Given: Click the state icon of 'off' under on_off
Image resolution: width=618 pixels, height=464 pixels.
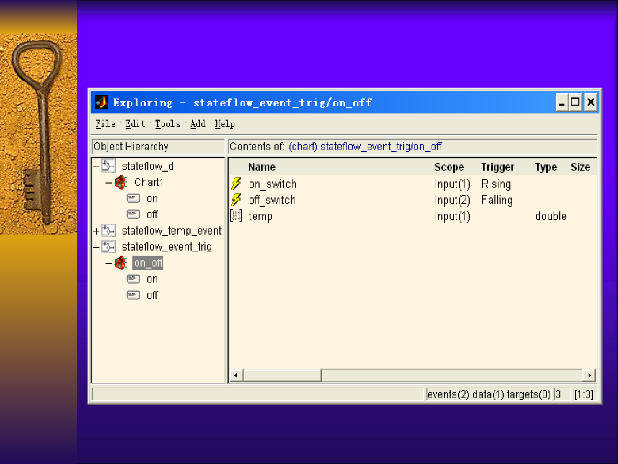Looking at the screenshot, I should 134,295.
